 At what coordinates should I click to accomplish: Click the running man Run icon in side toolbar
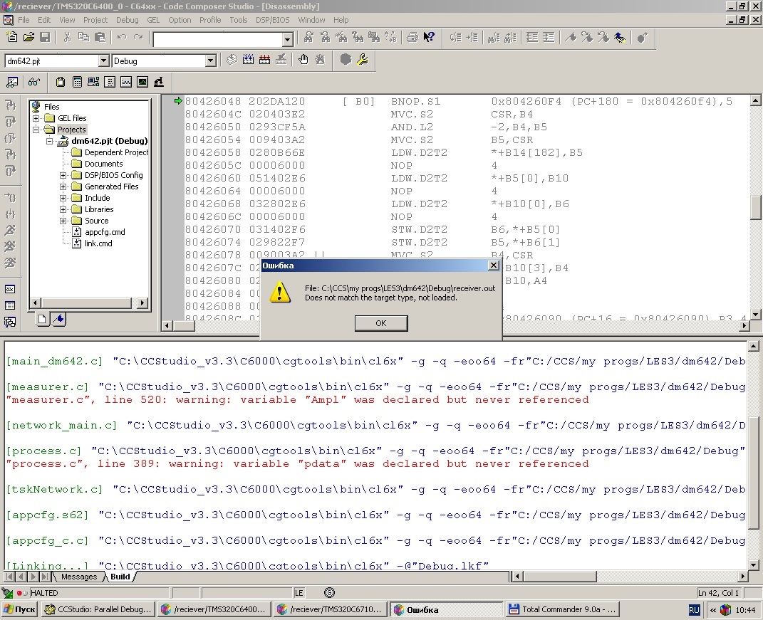click(x=10, y=230)
